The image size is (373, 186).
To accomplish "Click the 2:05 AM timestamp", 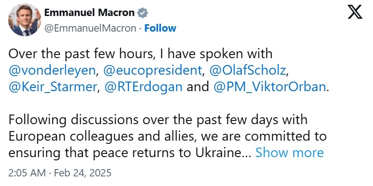I will (x=27, y=174).
